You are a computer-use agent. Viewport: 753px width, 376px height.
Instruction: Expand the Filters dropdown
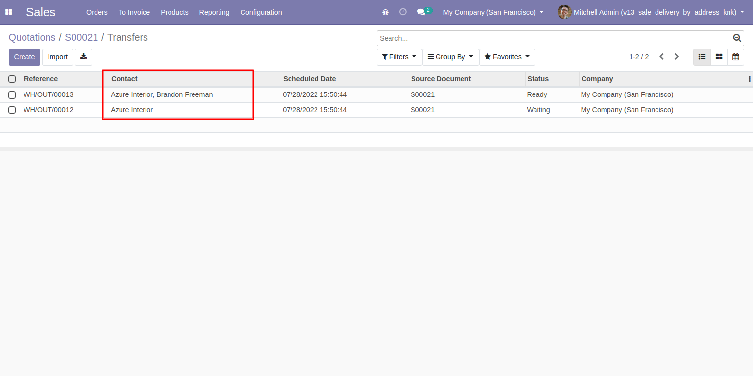click(399, 57)
